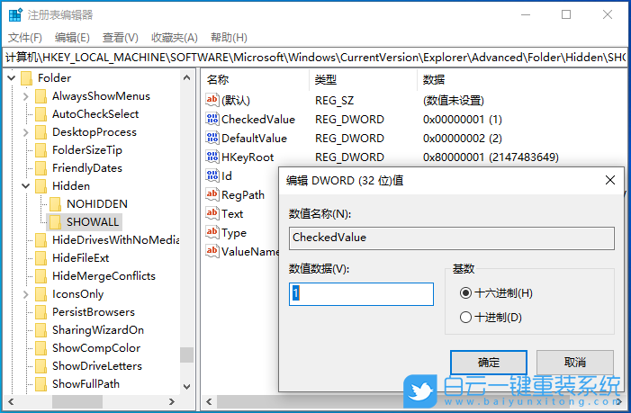Viewport: 631px width, 413px height.
Task: Click the 数值名称 CheckedValue field
Action: [x=452, y=238]
